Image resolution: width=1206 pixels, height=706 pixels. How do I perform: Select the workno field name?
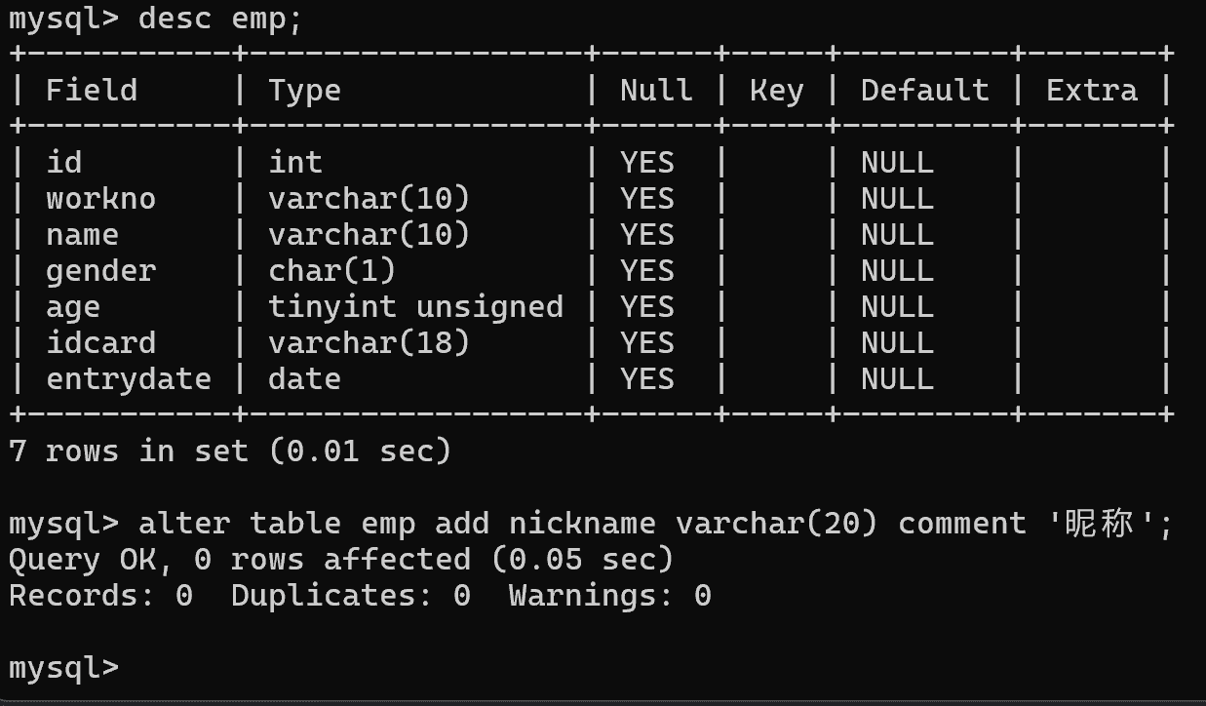coord(100,199)
